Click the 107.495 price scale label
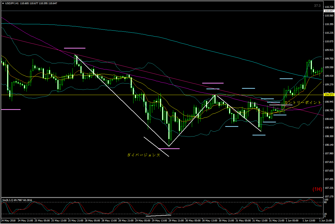The image size is (335, 224). 329,179
